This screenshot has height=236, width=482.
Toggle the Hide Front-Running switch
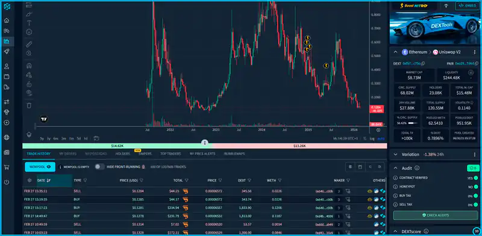99,167
